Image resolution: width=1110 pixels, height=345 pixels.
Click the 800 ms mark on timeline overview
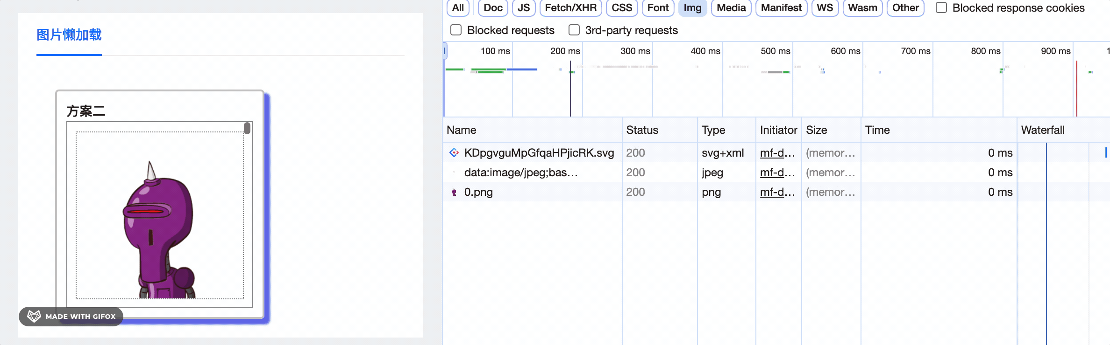[x=986, y=51]
